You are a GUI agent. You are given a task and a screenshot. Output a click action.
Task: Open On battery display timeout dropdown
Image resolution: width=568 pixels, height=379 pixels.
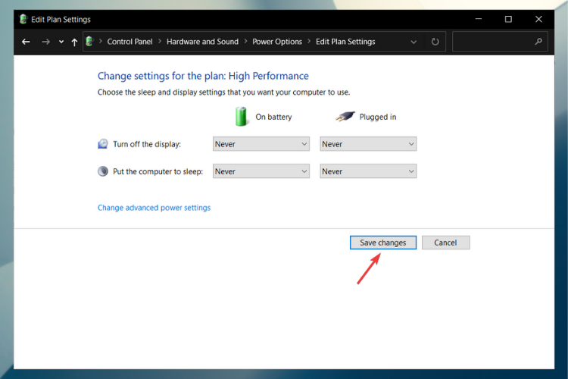(x=261, y=144)
